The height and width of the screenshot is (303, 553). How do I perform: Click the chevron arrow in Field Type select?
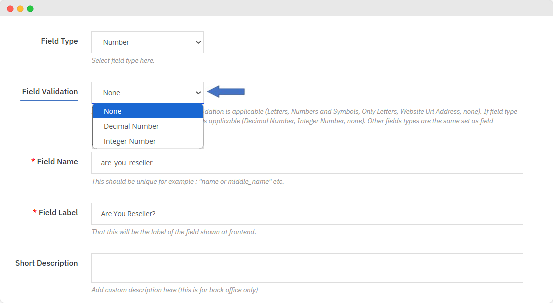click(198, 43)
